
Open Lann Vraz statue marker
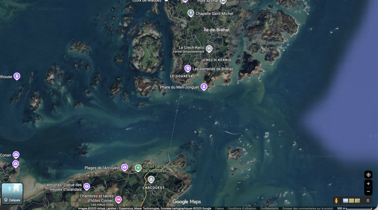coord(87,187)
